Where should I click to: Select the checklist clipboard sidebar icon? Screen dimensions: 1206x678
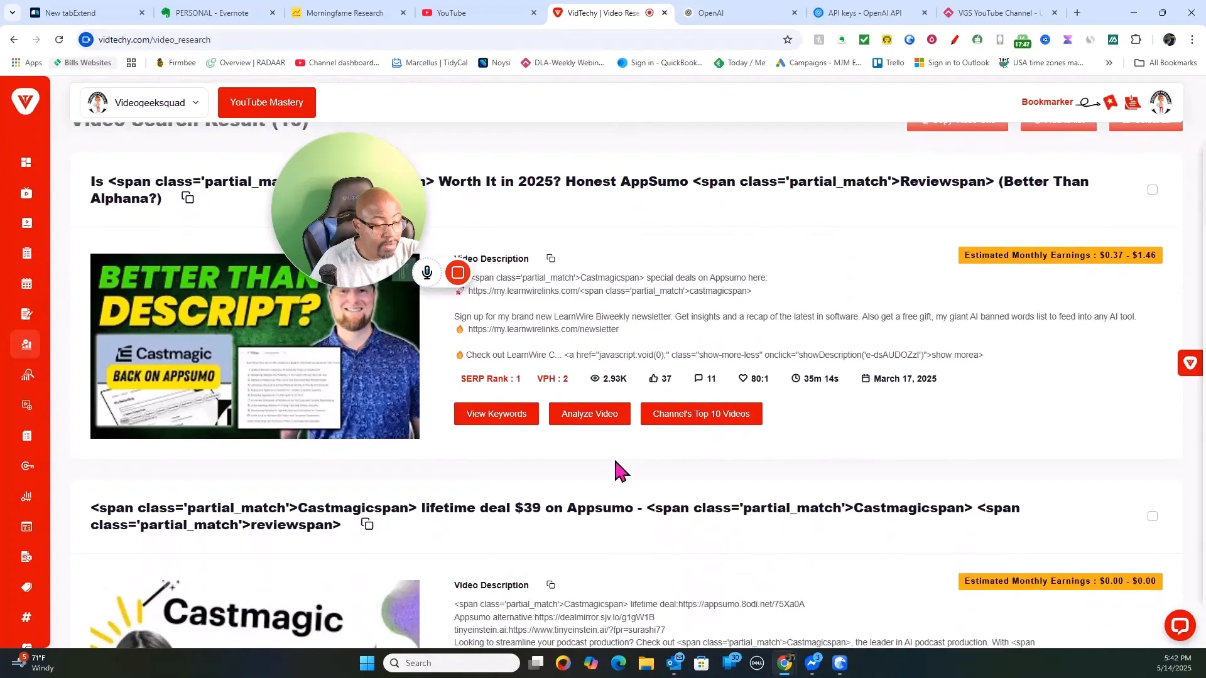pyautogui.click(x=26, y=253)
